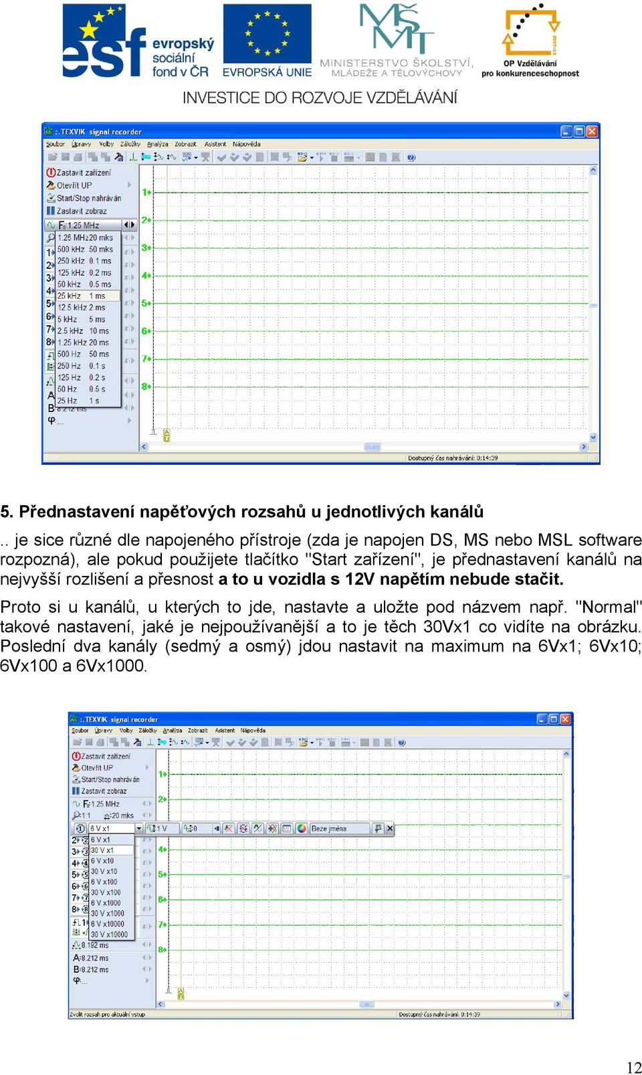Viewport: 642px width, 1075px height.
Task: Open Soubor menu in upper window
Action: pos(55,144)
